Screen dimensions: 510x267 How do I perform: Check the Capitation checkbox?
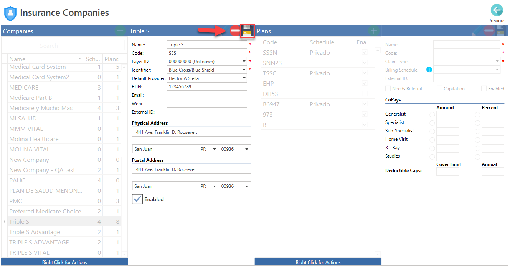click(439, 88)
